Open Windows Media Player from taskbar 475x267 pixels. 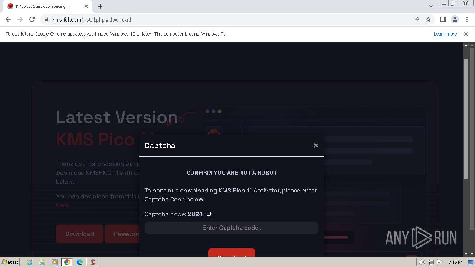click(55, 262)
